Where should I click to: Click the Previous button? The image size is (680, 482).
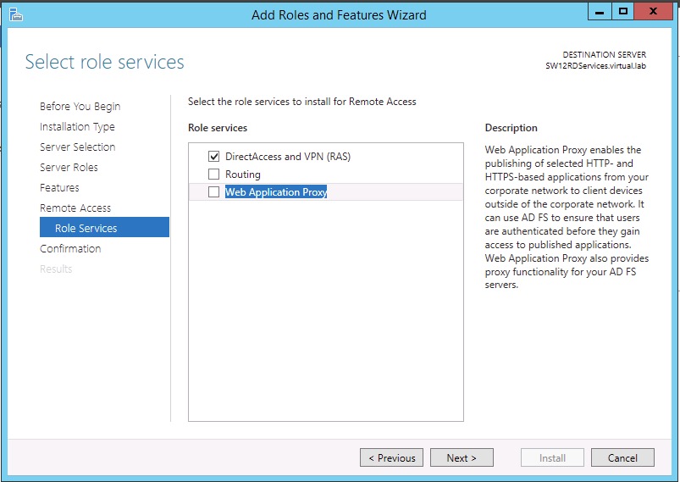pos(391,457)
